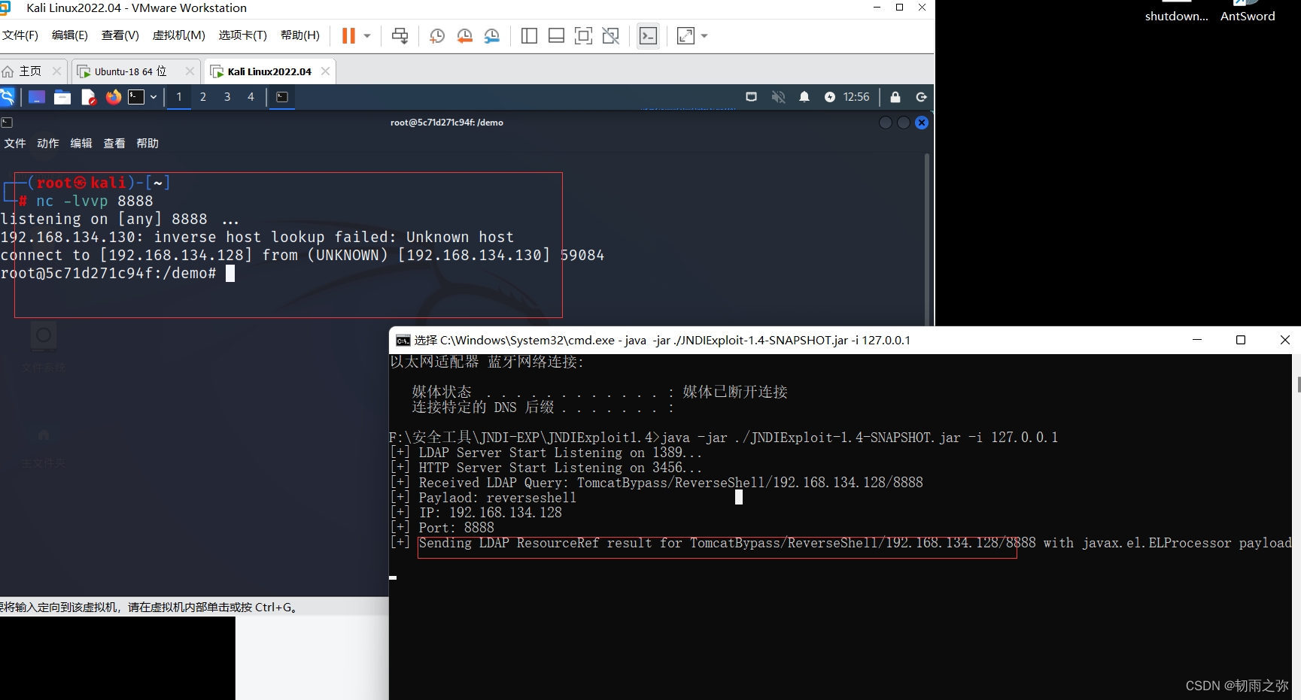Image resolution: width=1301 pixels, height=700 pixels.
Task: Click the display/screen icon in Kali tray
Action: point(751,97)
